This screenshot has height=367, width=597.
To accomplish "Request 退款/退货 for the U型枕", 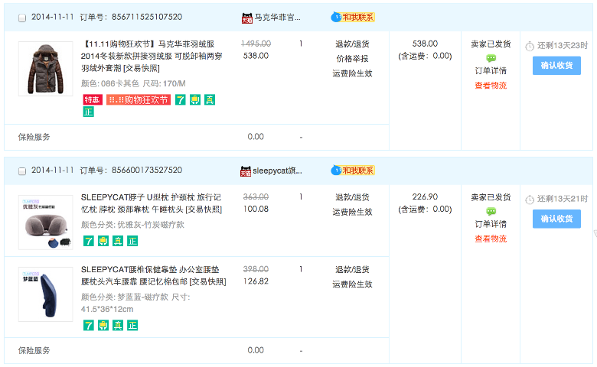I will [352, 197].
